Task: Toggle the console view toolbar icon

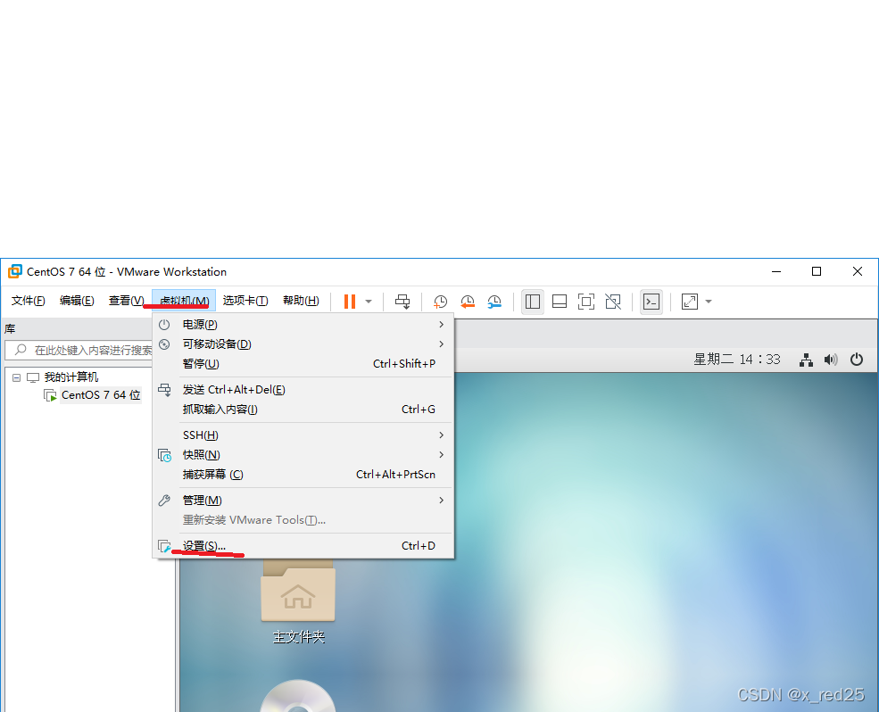Action: point(651,302)
